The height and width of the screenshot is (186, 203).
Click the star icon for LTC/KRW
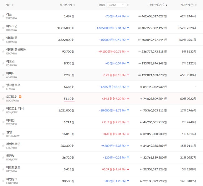coord(3,146)
